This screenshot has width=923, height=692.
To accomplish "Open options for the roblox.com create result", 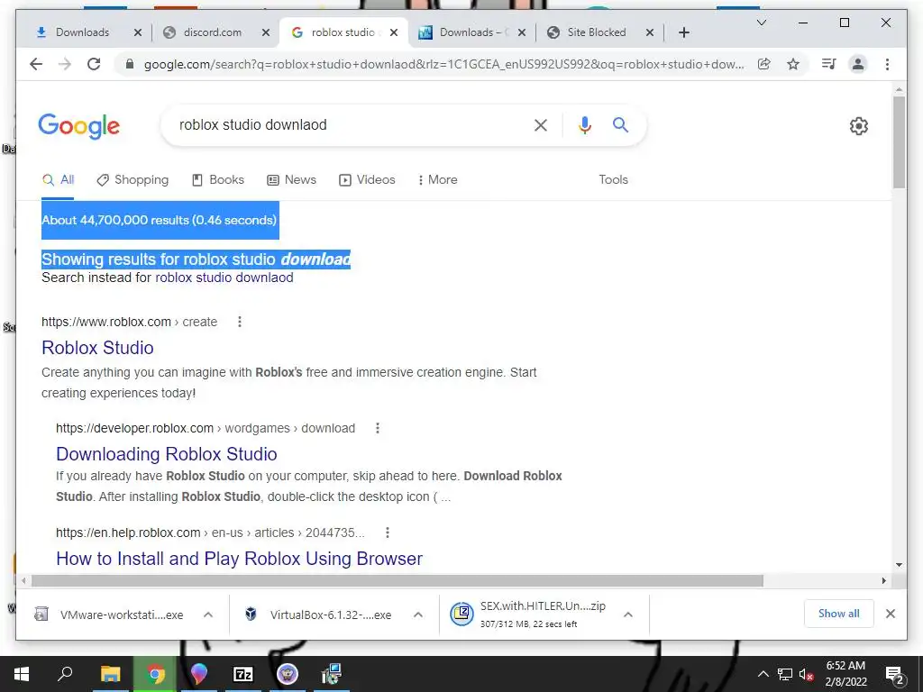I will coord(240,322).
